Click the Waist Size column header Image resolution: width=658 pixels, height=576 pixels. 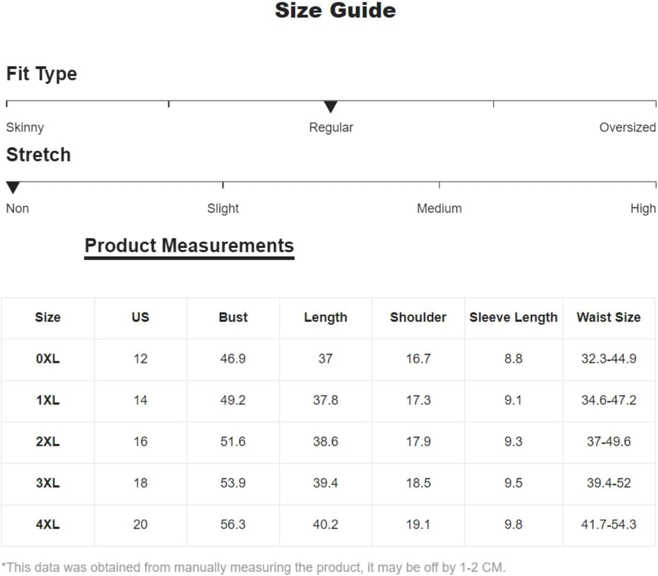tap(608, 317)
